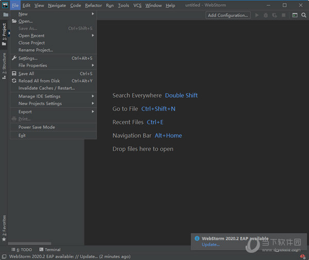Select Reload All from Disk
The image size is (309, 260).
pos(53,81)
